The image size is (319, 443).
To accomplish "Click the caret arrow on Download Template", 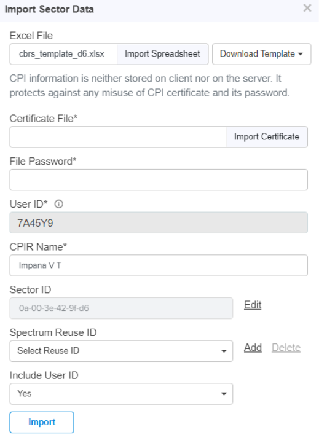I will tap(301, 54).
